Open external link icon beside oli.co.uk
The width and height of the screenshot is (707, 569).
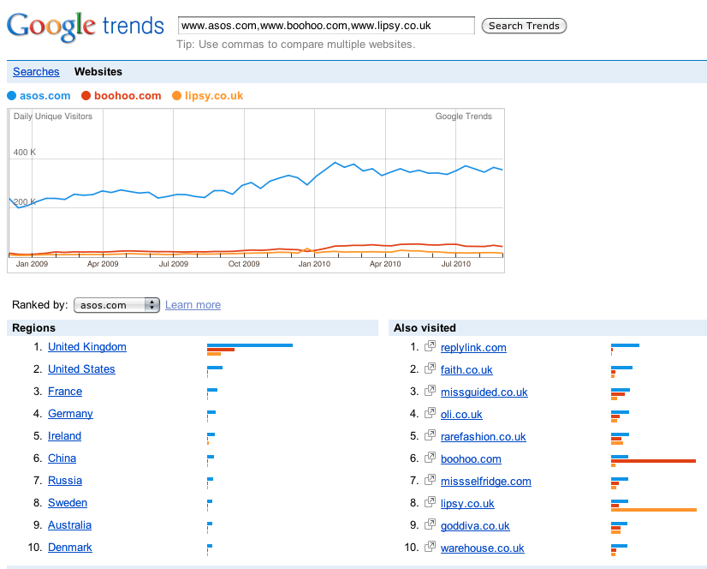[431, 413]
